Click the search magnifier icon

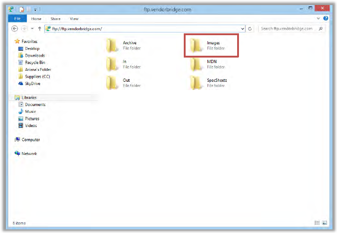click(x=321, y=28)
